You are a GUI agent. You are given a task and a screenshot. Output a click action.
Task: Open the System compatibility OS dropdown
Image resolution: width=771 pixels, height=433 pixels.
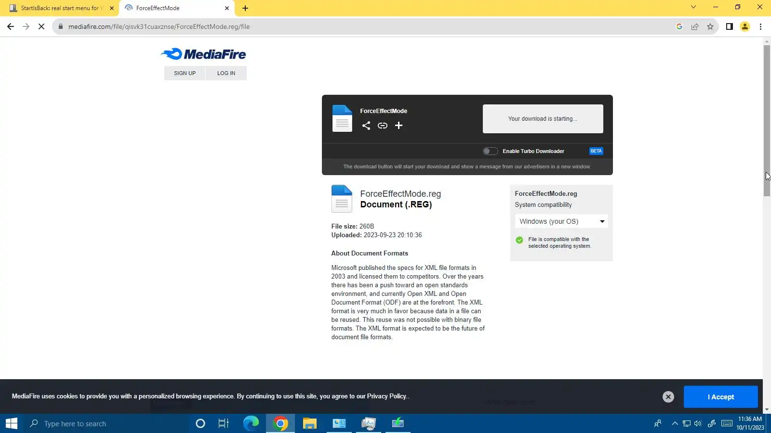561,221
